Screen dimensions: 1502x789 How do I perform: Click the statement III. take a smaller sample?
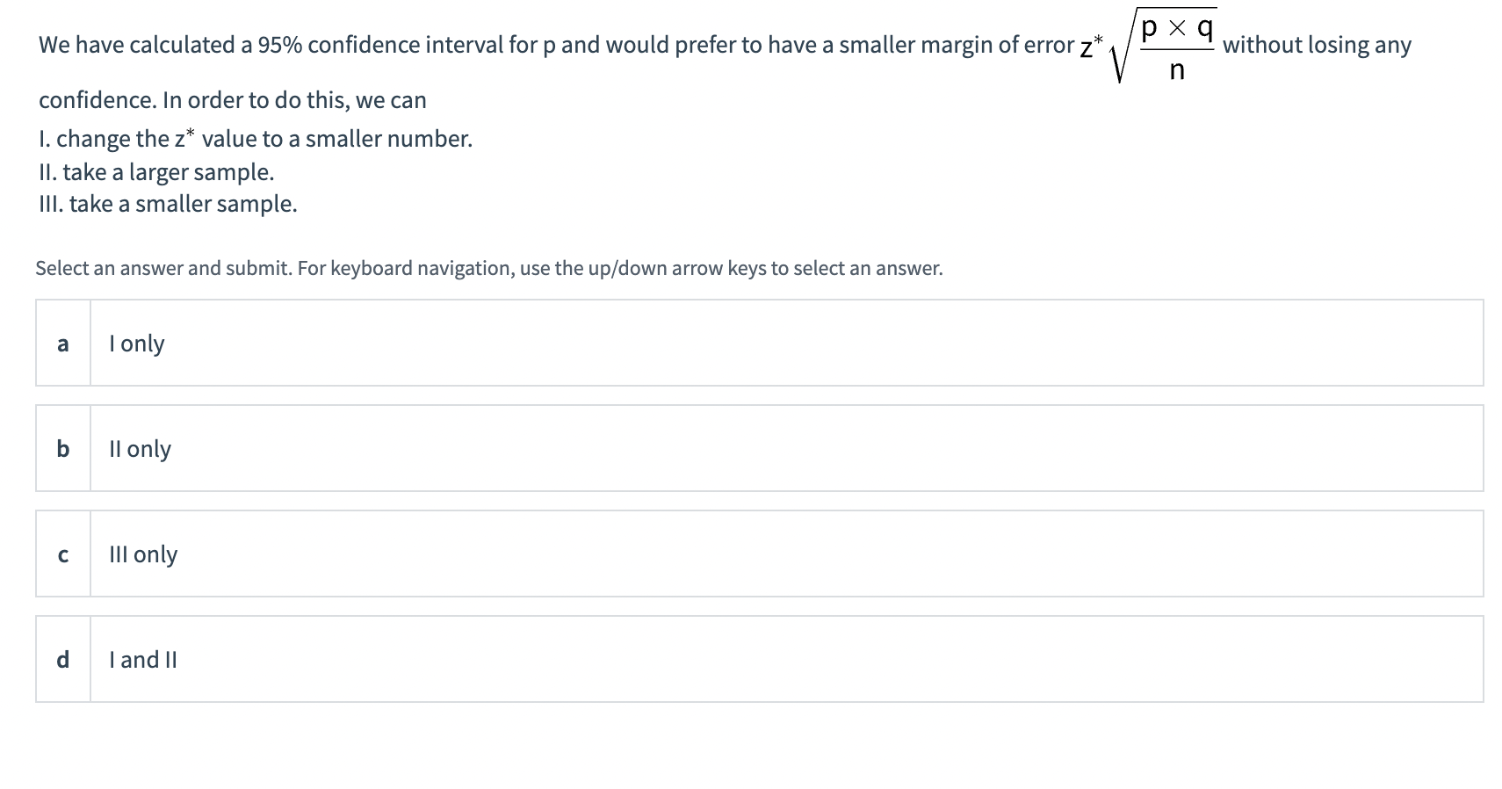point(168,203)
